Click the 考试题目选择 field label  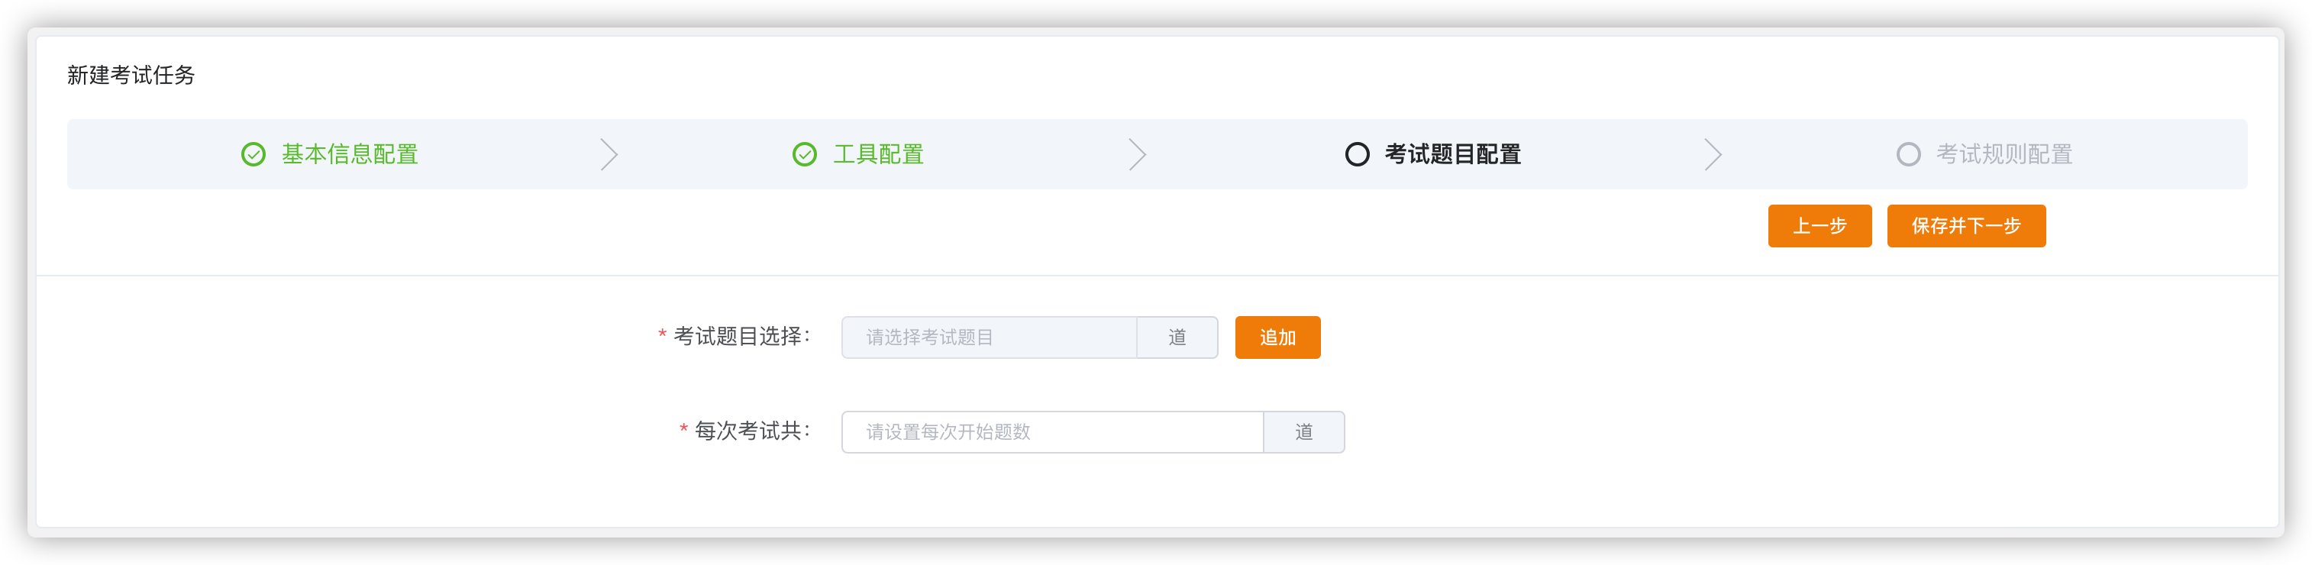click(741, 336)
